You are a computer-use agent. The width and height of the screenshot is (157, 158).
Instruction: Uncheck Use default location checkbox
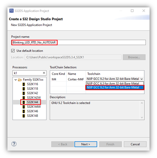pyautogui.click(x=13, y=51)
